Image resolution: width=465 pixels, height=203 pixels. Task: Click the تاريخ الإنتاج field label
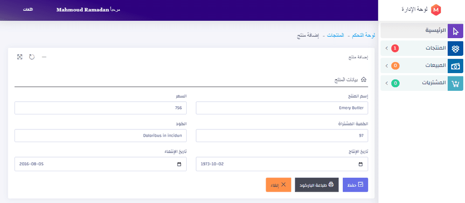pyautogui.click(x=358, y=151)
